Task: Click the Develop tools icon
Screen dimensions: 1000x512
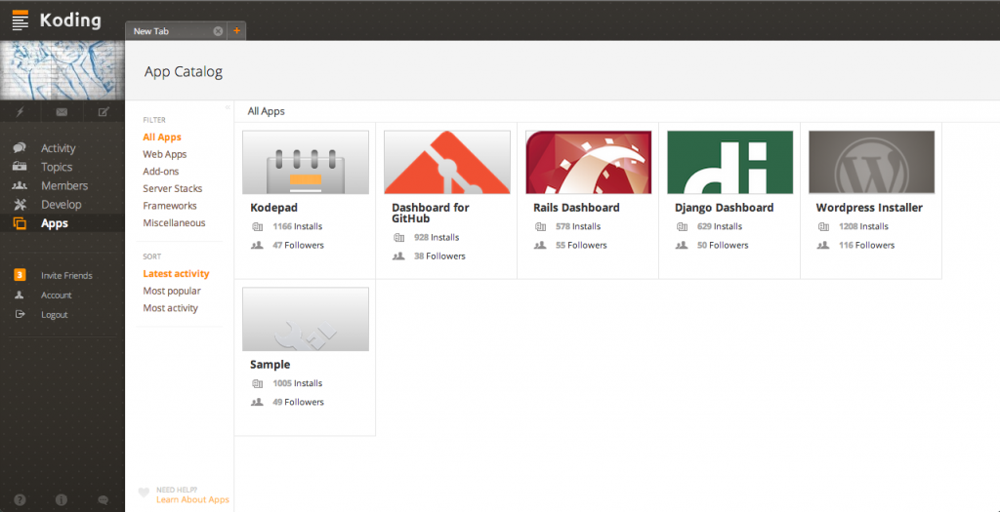Action: pos(20,205)
